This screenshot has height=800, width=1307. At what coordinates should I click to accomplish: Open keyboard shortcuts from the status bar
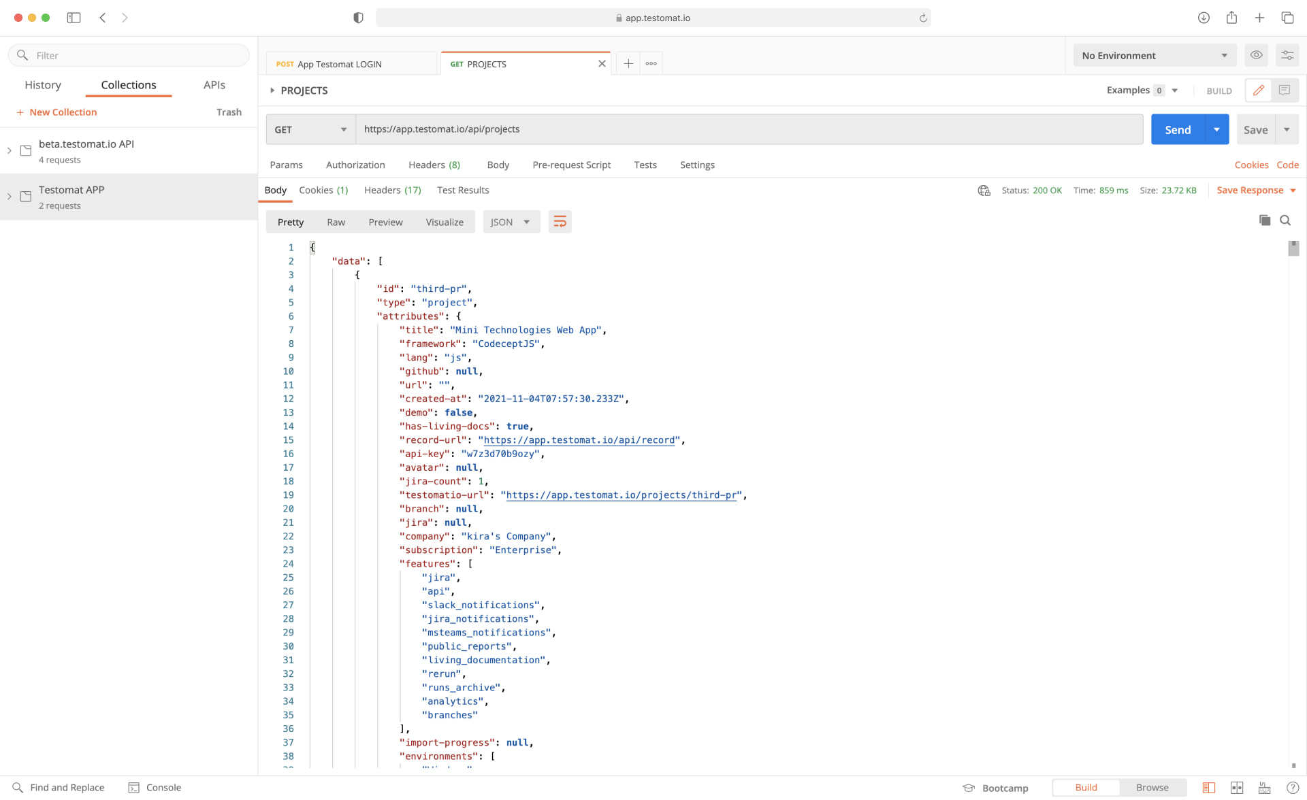1265,788
